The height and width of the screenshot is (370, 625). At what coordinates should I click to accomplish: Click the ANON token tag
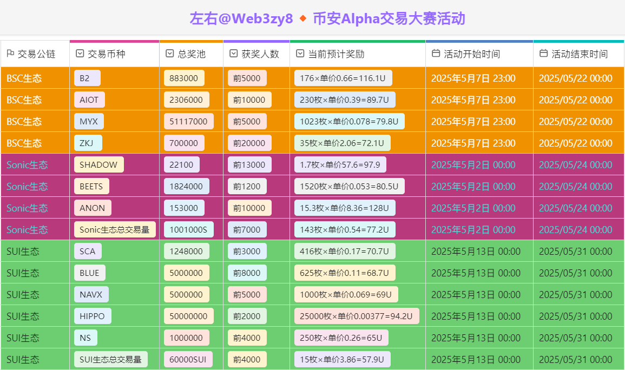[93, 208]
